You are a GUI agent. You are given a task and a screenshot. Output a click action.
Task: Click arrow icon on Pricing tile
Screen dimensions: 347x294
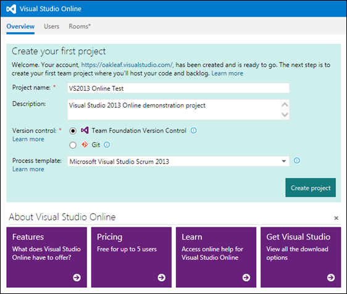162,277
